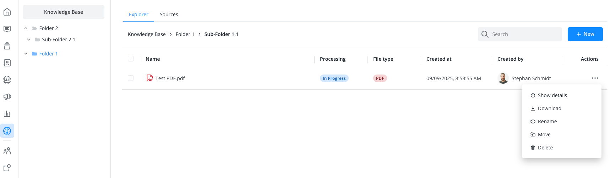Click the New button

point(585,34)
